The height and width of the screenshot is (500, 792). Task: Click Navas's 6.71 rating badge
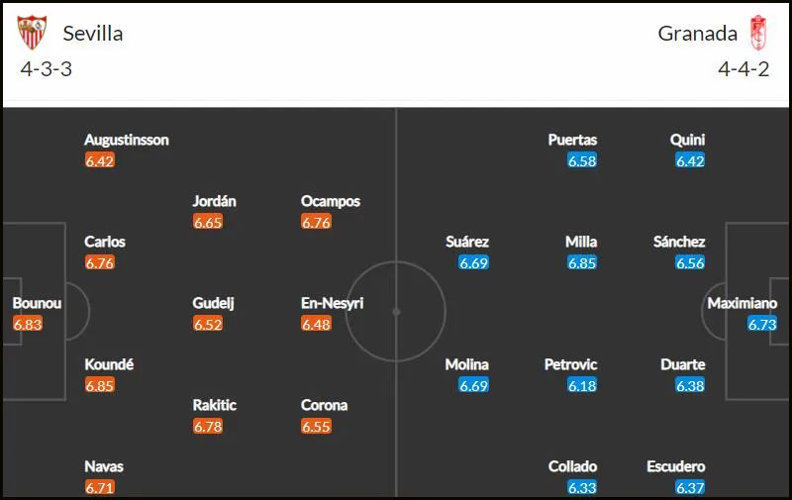click(100, 487)
